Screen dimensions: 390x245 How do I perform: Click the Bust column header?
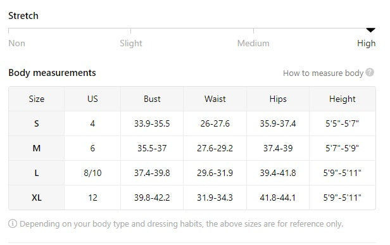coord(152,99)
